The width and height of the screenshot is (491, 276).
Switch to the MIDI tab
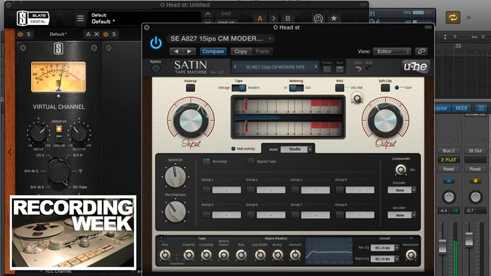click(461, 108)
